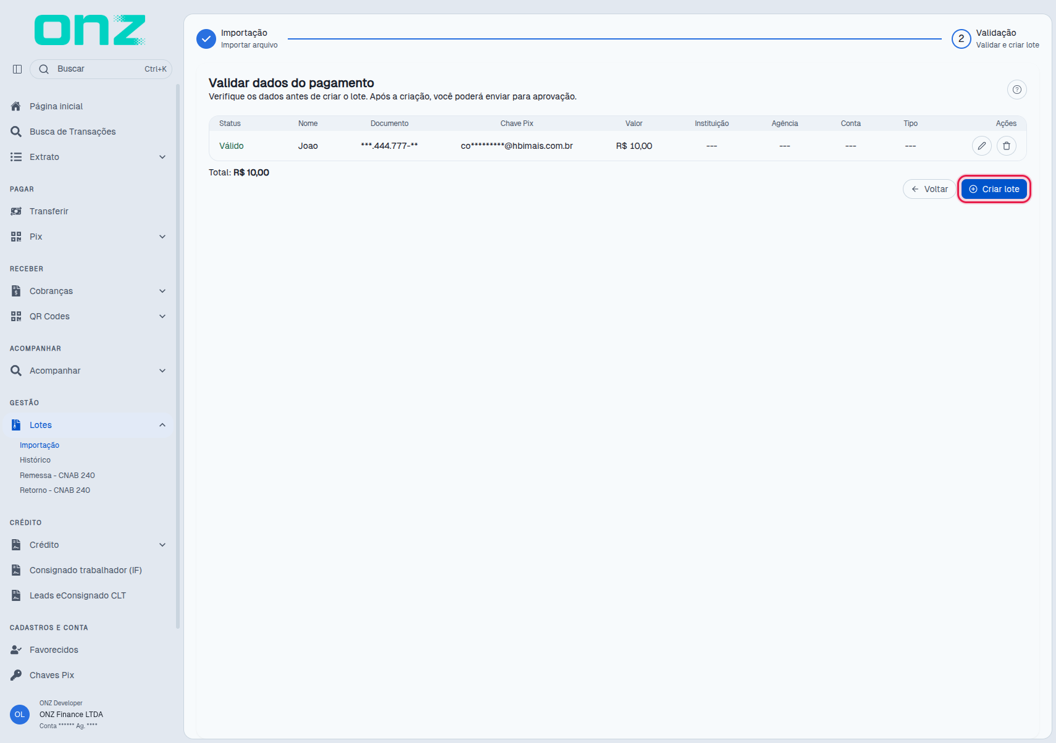Click the R$ 10,00 value in Joao row
The height and width of the screenshot is (743, 1056).
(634, 146)
